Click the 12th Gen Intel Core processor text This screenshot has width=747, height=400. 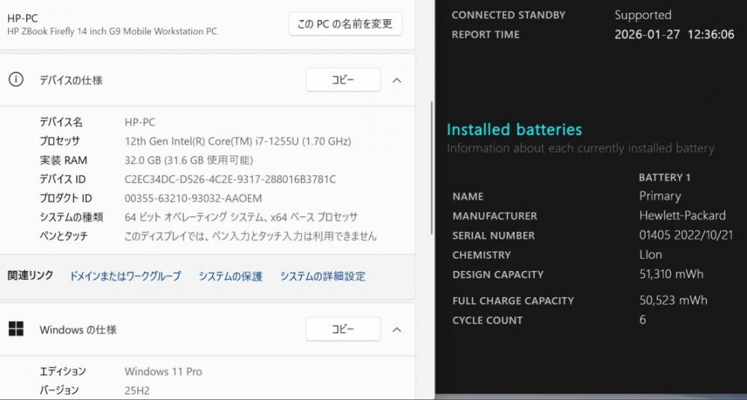[x=238, y=141]
